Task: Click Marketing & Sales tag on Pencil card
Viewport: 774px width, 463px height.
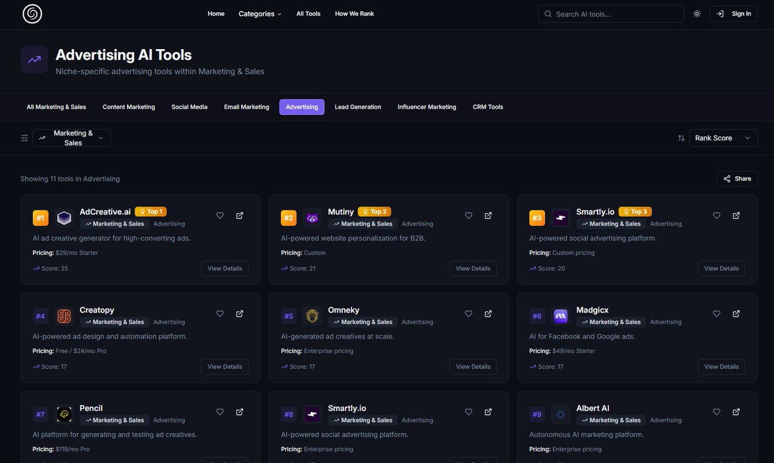Action: pos(115,420)
